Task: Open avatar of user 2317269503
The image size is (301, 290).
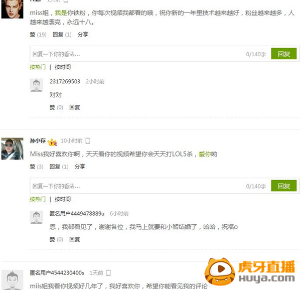Action: 37,85
